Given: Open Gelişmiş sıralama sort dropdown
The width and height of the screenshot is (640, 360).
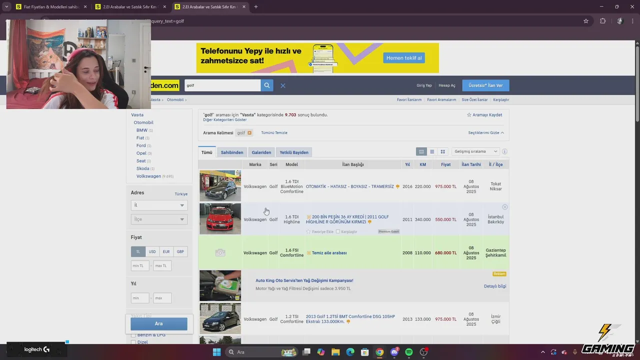Looking at the screenshot, I should point(475,151).
